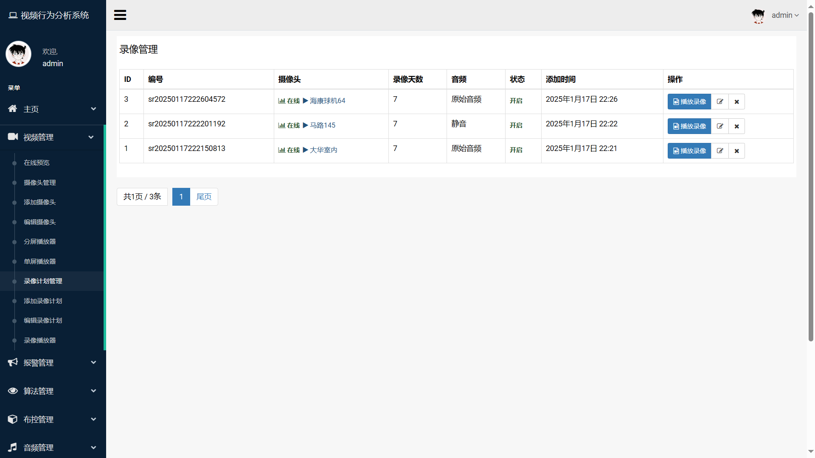This screenshot has width=815, height=458.
Task: Click the sidebar profile avatar
Action: [x=18, y=54]
